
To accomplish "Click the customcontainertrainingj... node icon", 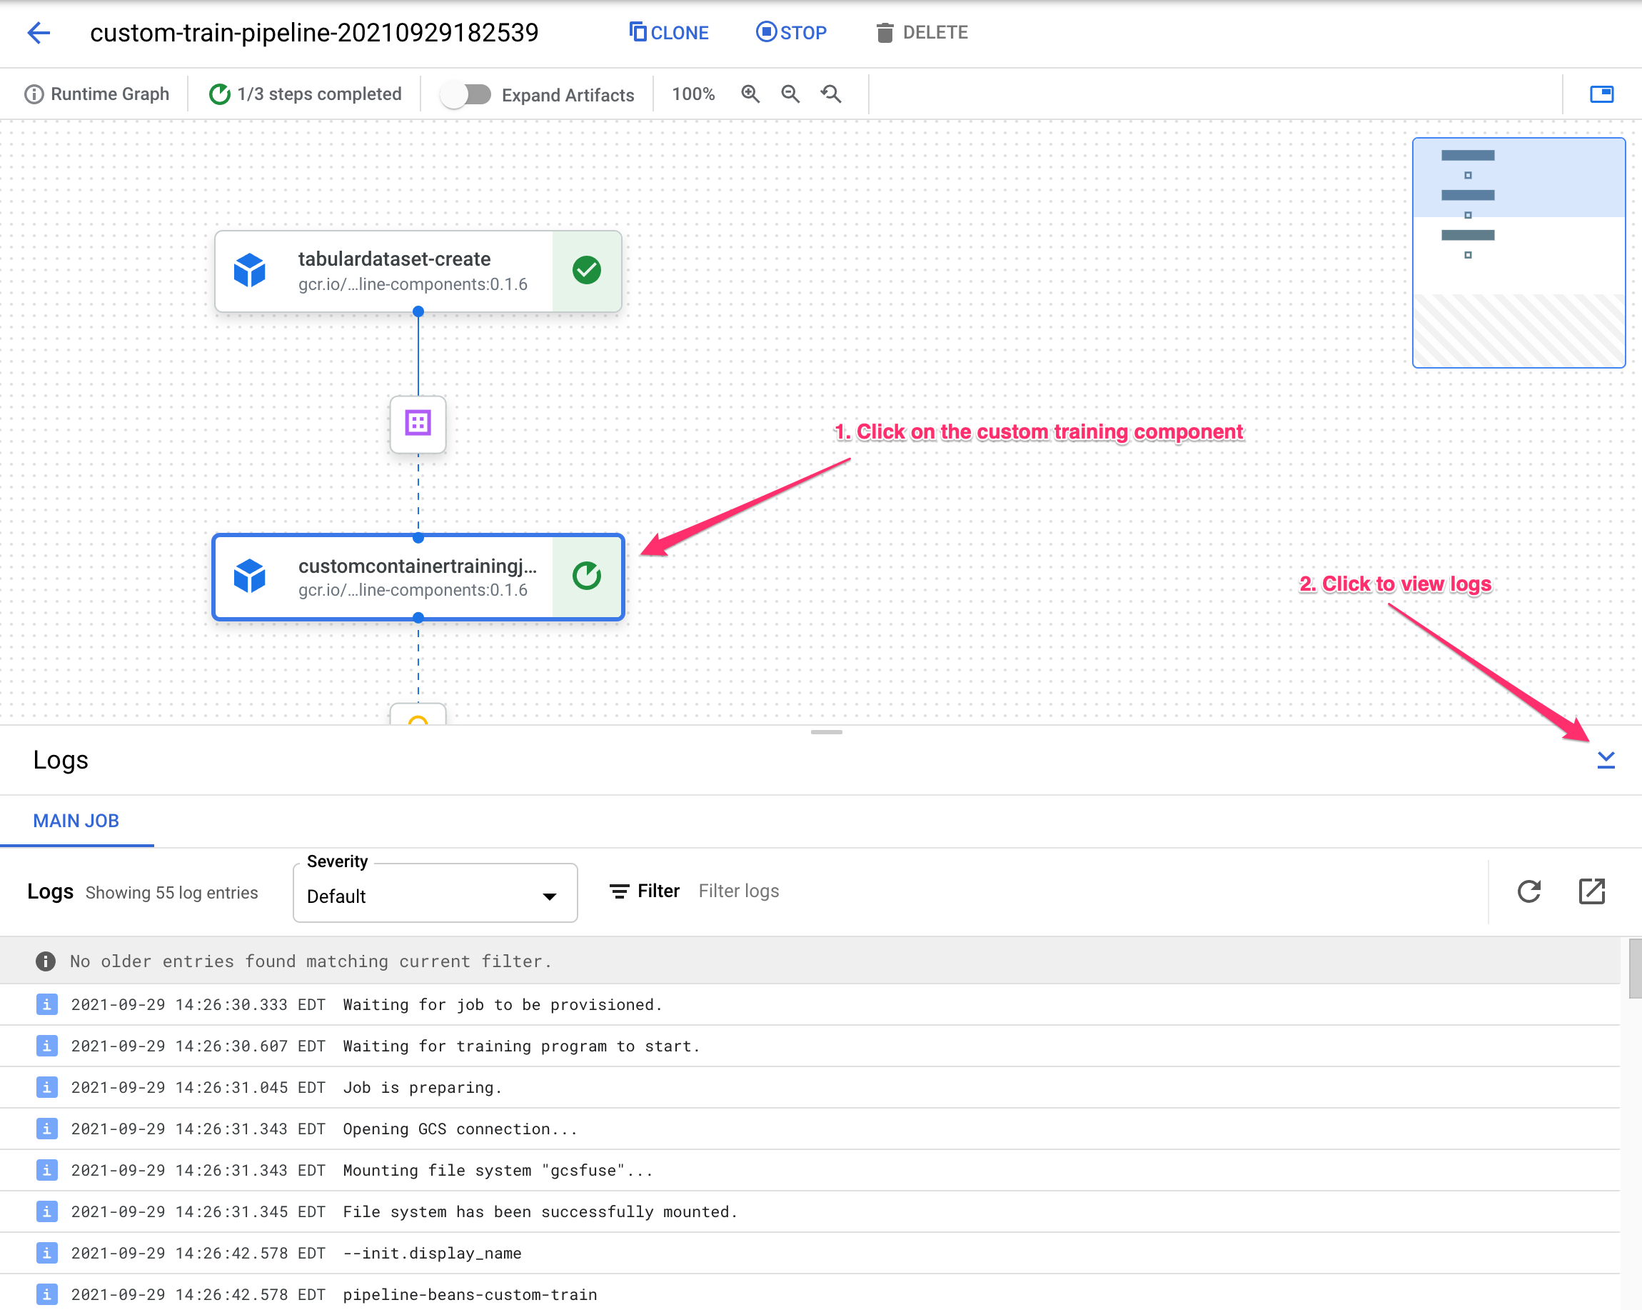I will pos(255,575).
